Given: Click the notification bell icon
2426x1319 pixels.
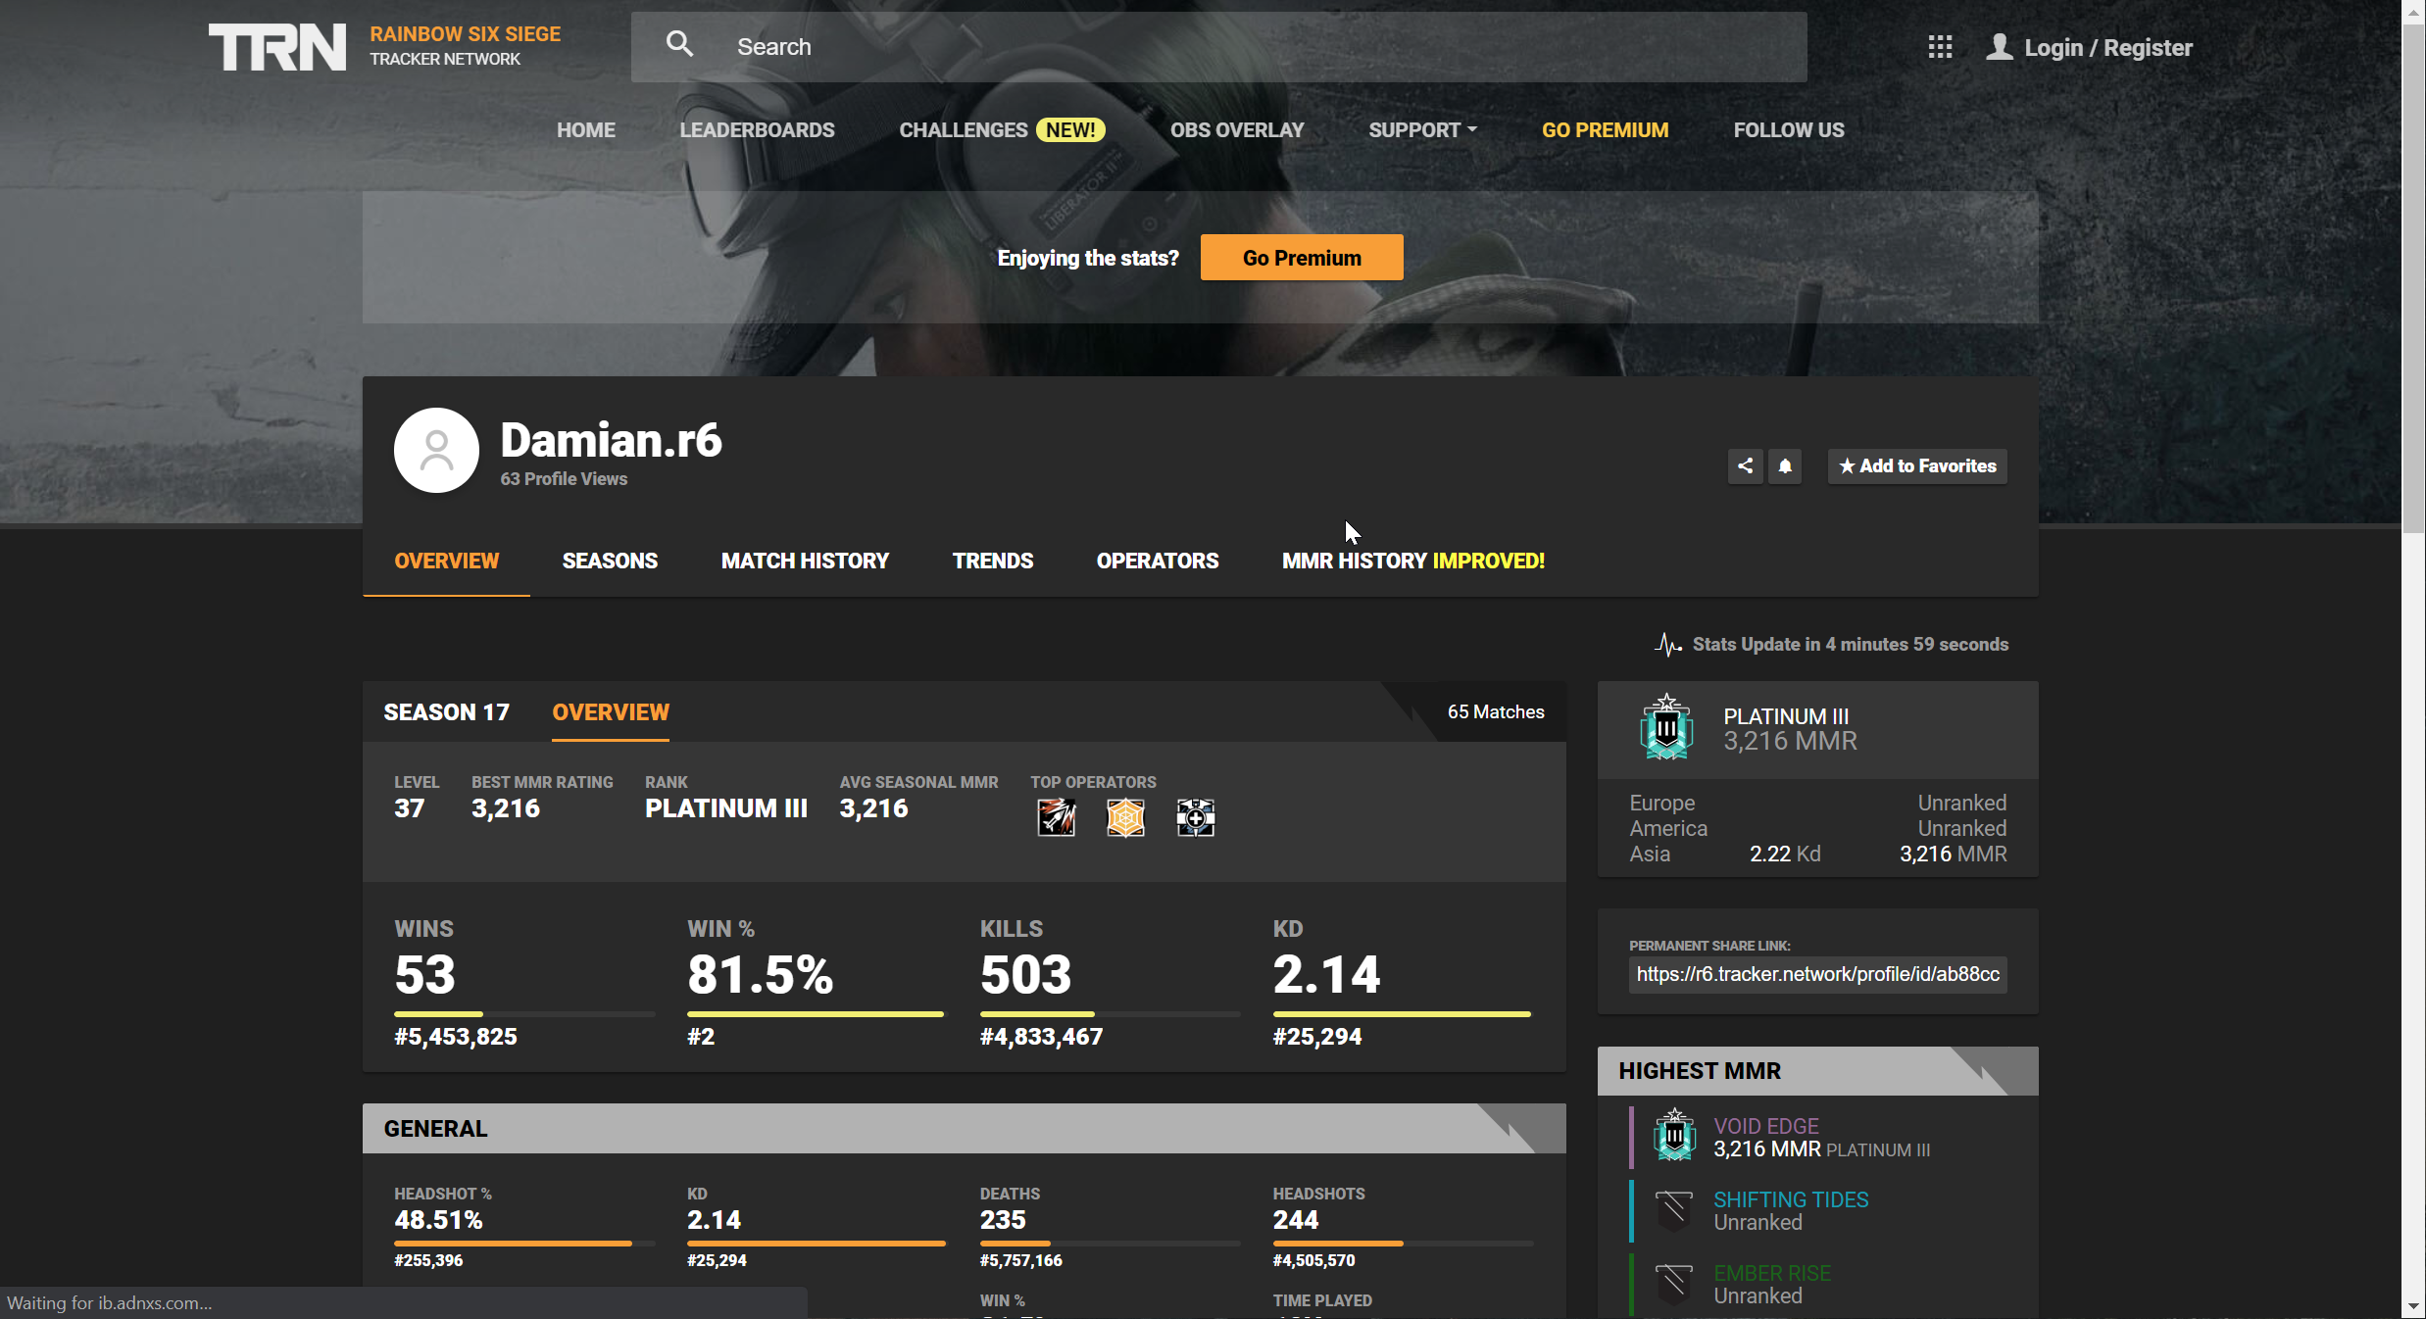Looking at the screenshot, I should pyautogui.click(x=1785, y=465).
